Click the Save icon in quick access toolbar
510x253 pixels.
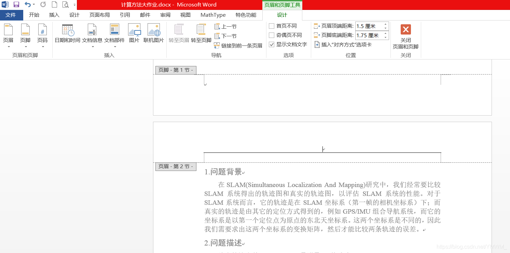tap(16, 5)
